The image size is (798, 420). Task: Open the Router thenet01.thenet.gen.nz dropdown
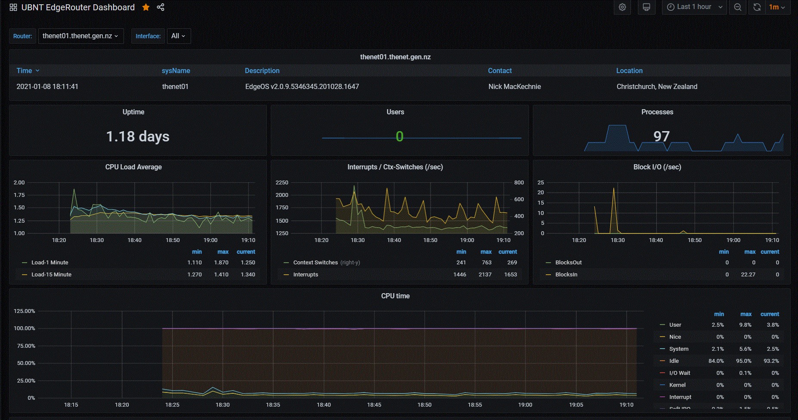click(81, 36)
